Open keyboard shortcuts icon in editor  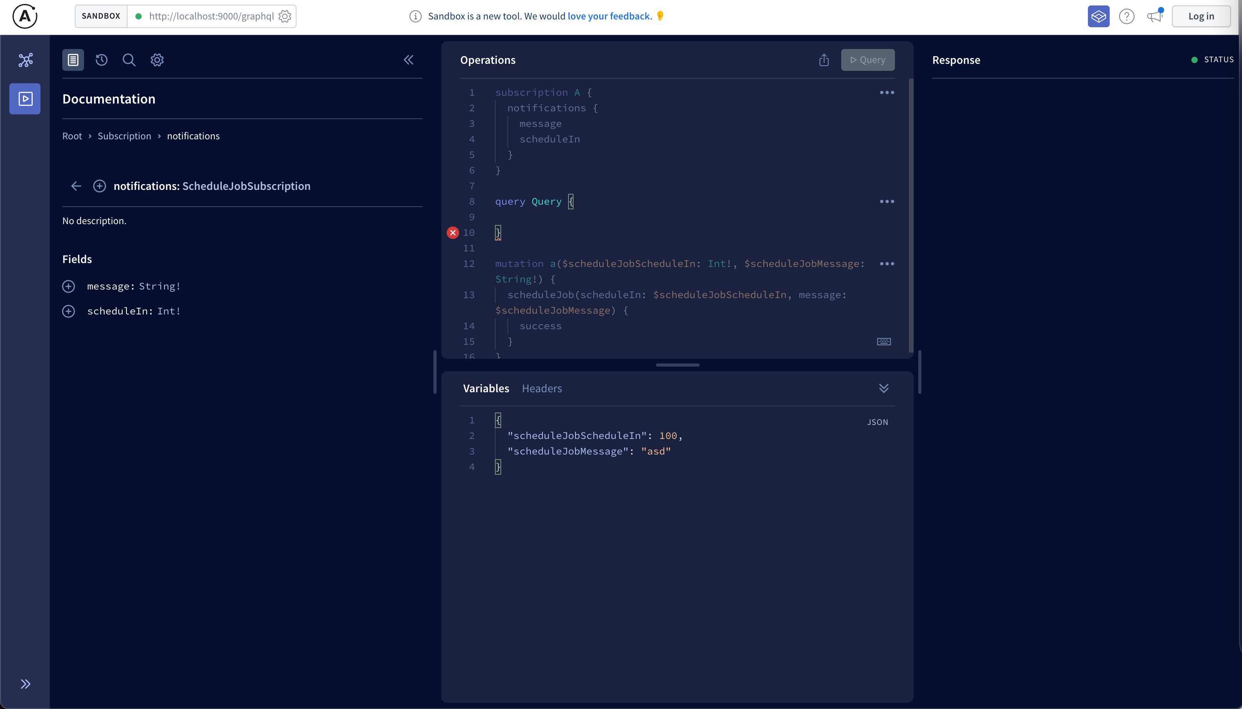point(884,341)
